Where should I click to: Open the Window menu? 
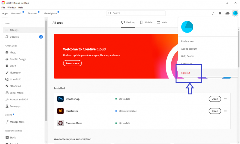11,7
